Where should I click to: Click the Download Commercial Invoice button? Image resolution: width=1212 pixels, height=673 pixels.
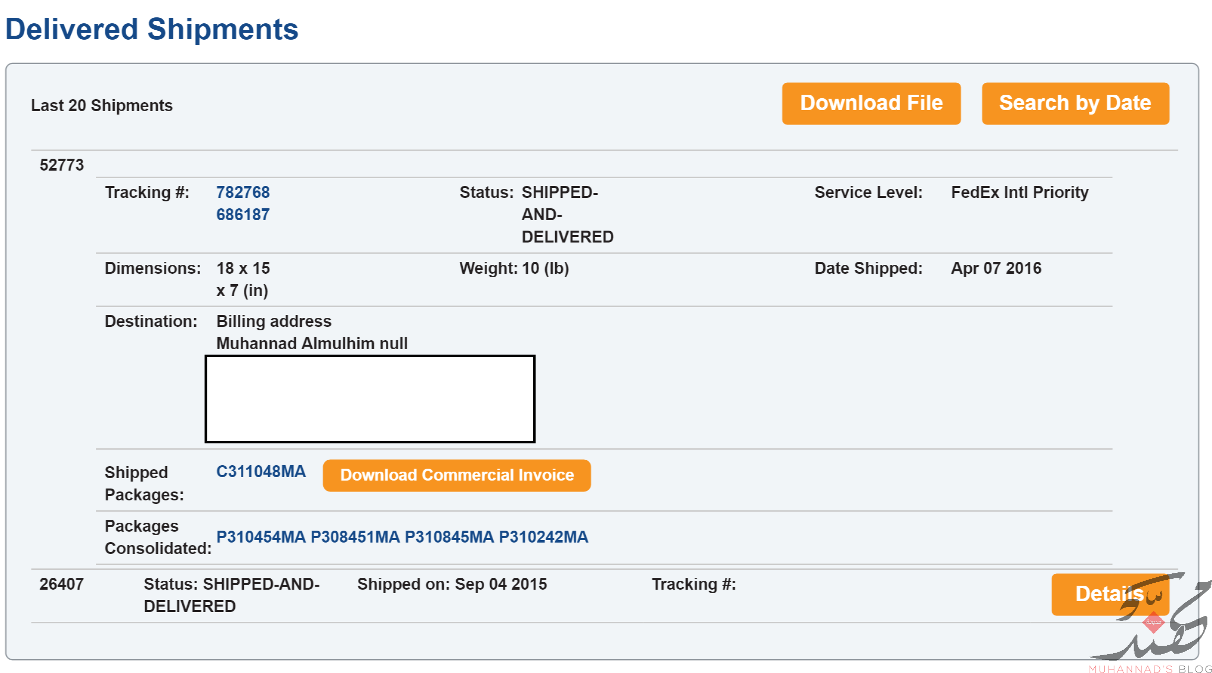457,475
